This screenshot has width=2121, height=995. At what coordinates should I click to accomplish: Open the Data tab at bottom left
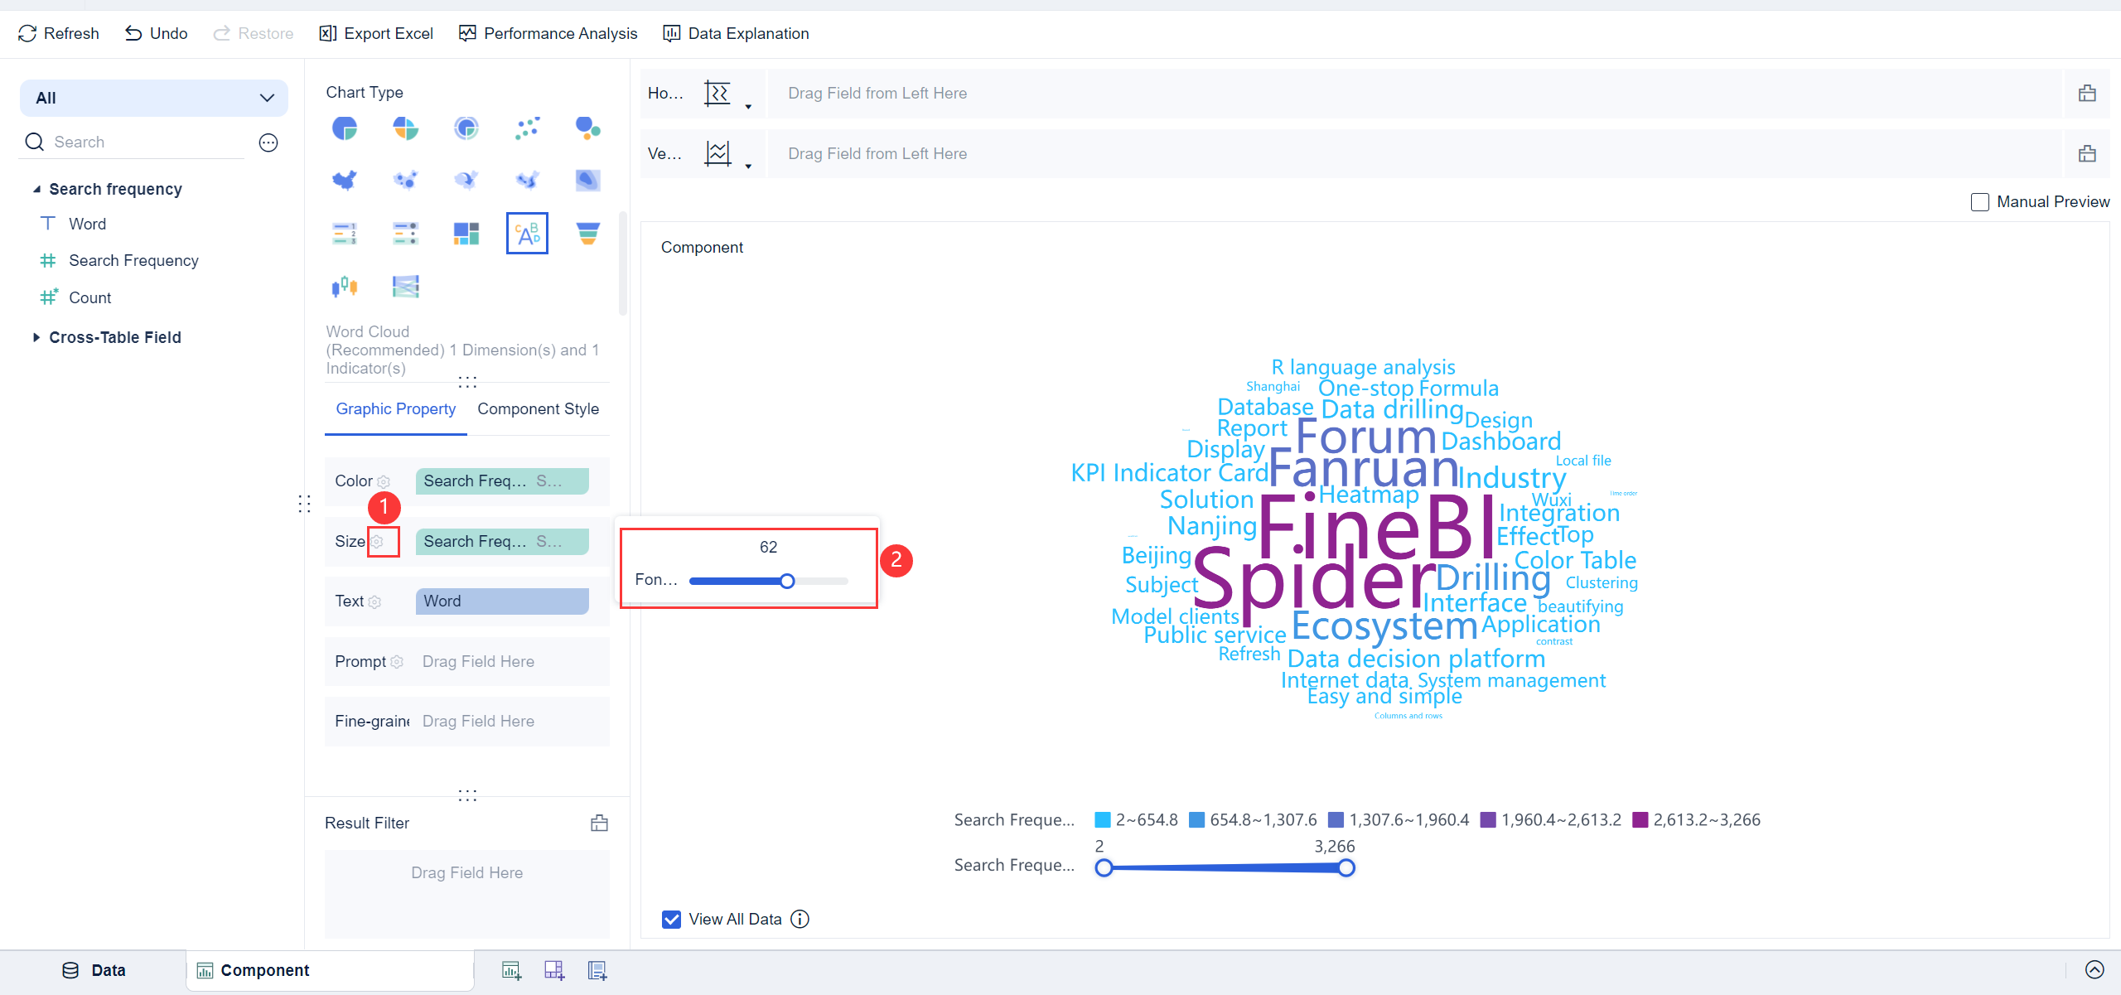pos(94,969)
